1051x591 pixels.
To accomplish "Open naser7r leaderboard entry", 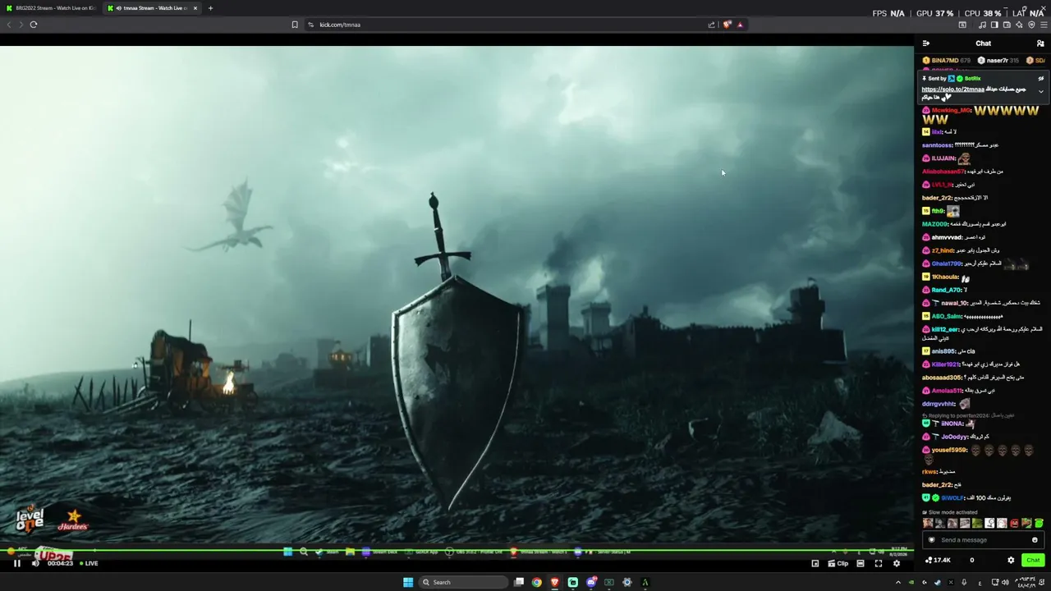I will (998, 61).
